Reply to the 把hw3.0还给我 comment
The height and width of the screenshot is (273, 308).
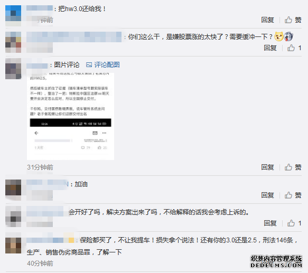click(267, 20)
